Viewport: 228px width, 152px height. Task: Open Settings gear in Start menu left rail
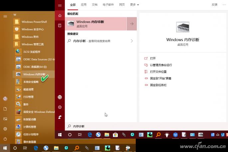(5, 129)
